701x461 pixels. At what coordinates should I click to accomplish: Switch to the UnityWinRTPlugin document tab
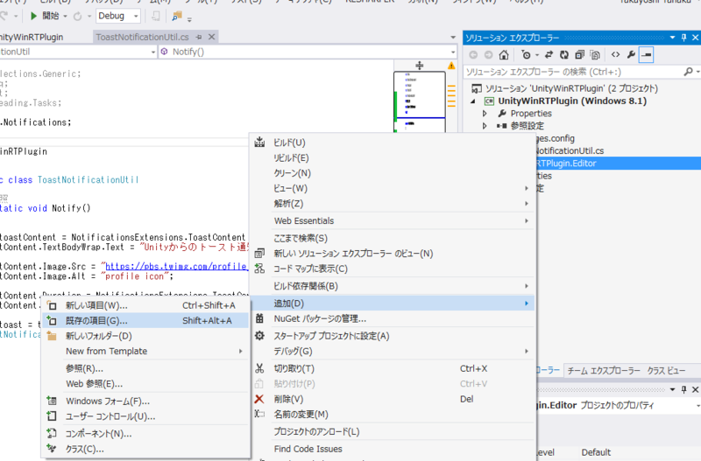[x=32, y=37]
